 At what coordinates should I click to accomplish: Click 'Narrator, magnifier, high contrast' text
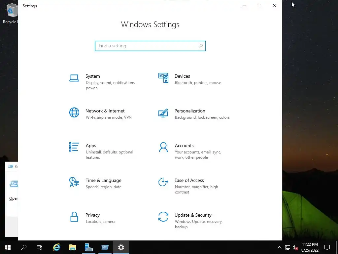196,190
